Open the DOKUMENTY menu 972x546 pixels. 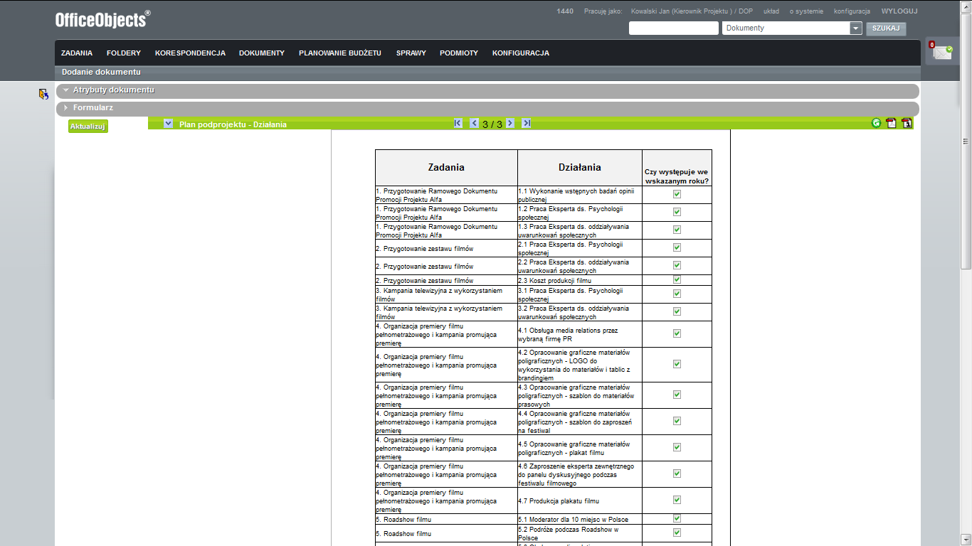coord(262,53)
